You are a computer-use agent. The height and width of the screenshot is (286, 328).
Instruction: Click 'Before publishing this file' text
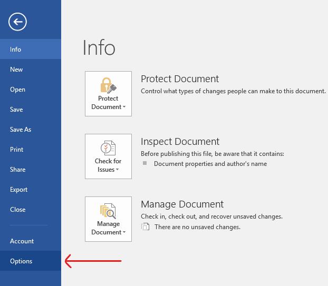coord(213,154)
